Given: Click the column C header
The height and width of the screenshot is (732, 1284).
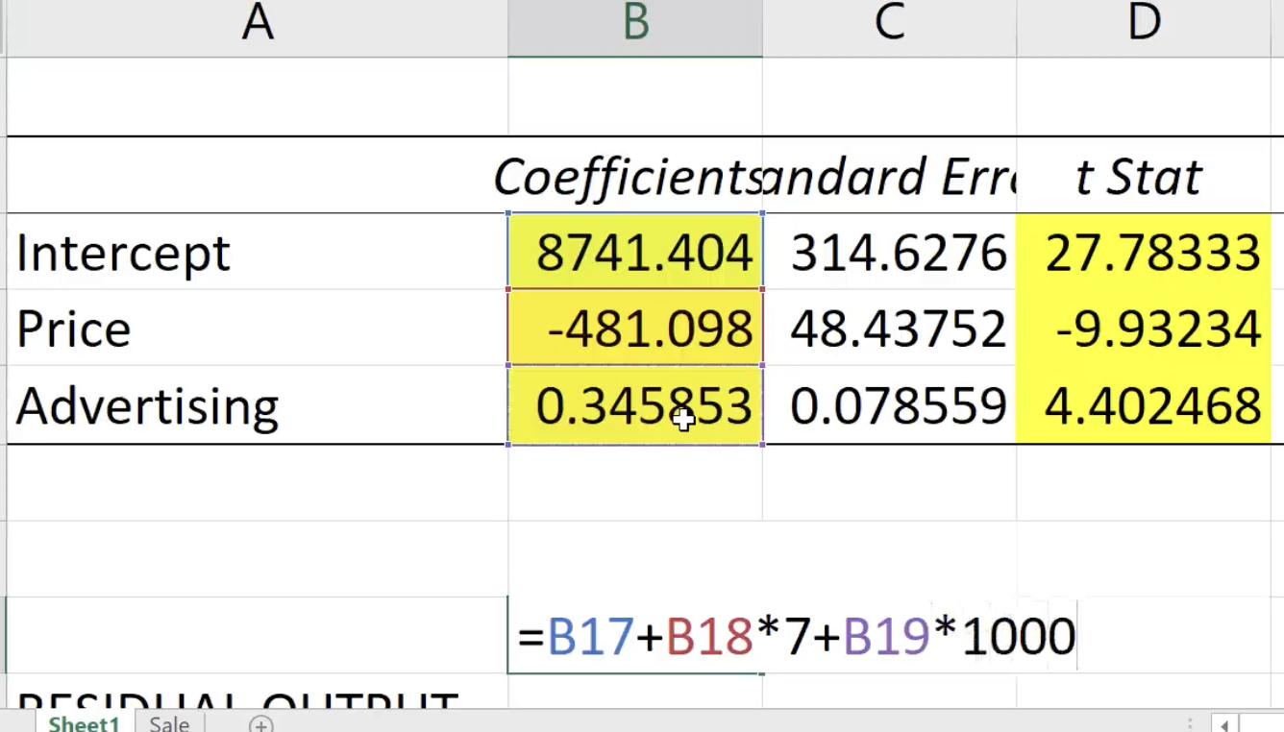Looking at the screenshot, I should 889,24.
